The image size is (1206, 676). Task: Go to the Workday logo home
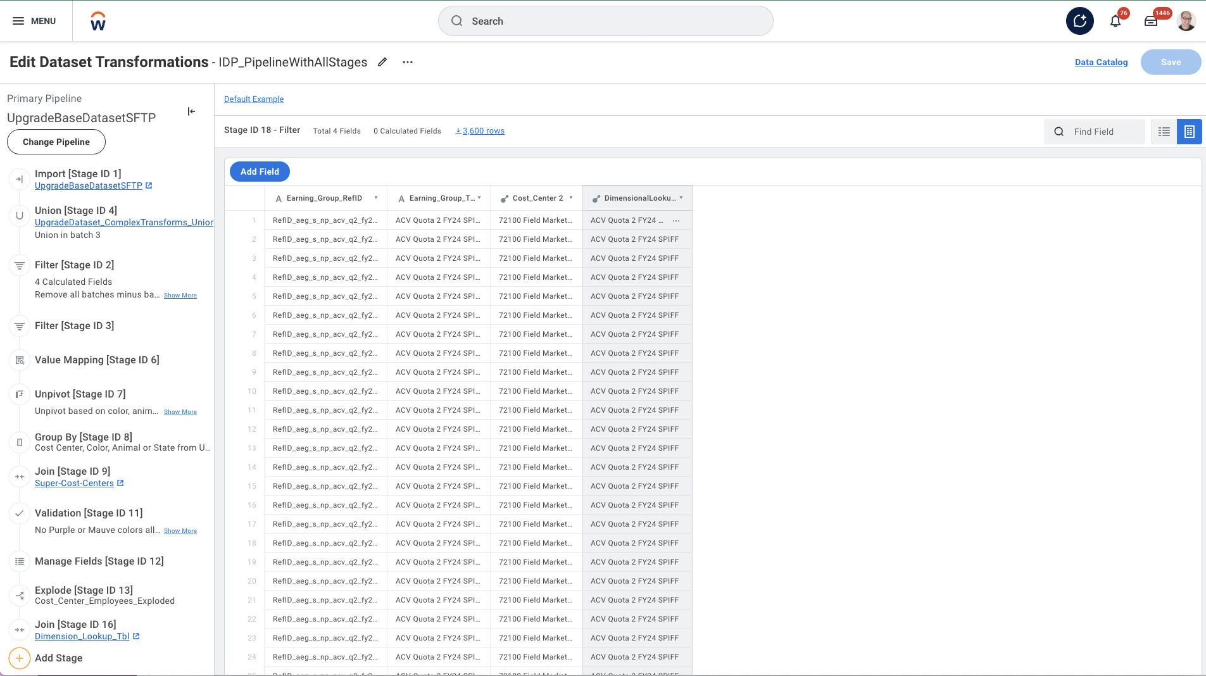(x=98, y=21)
